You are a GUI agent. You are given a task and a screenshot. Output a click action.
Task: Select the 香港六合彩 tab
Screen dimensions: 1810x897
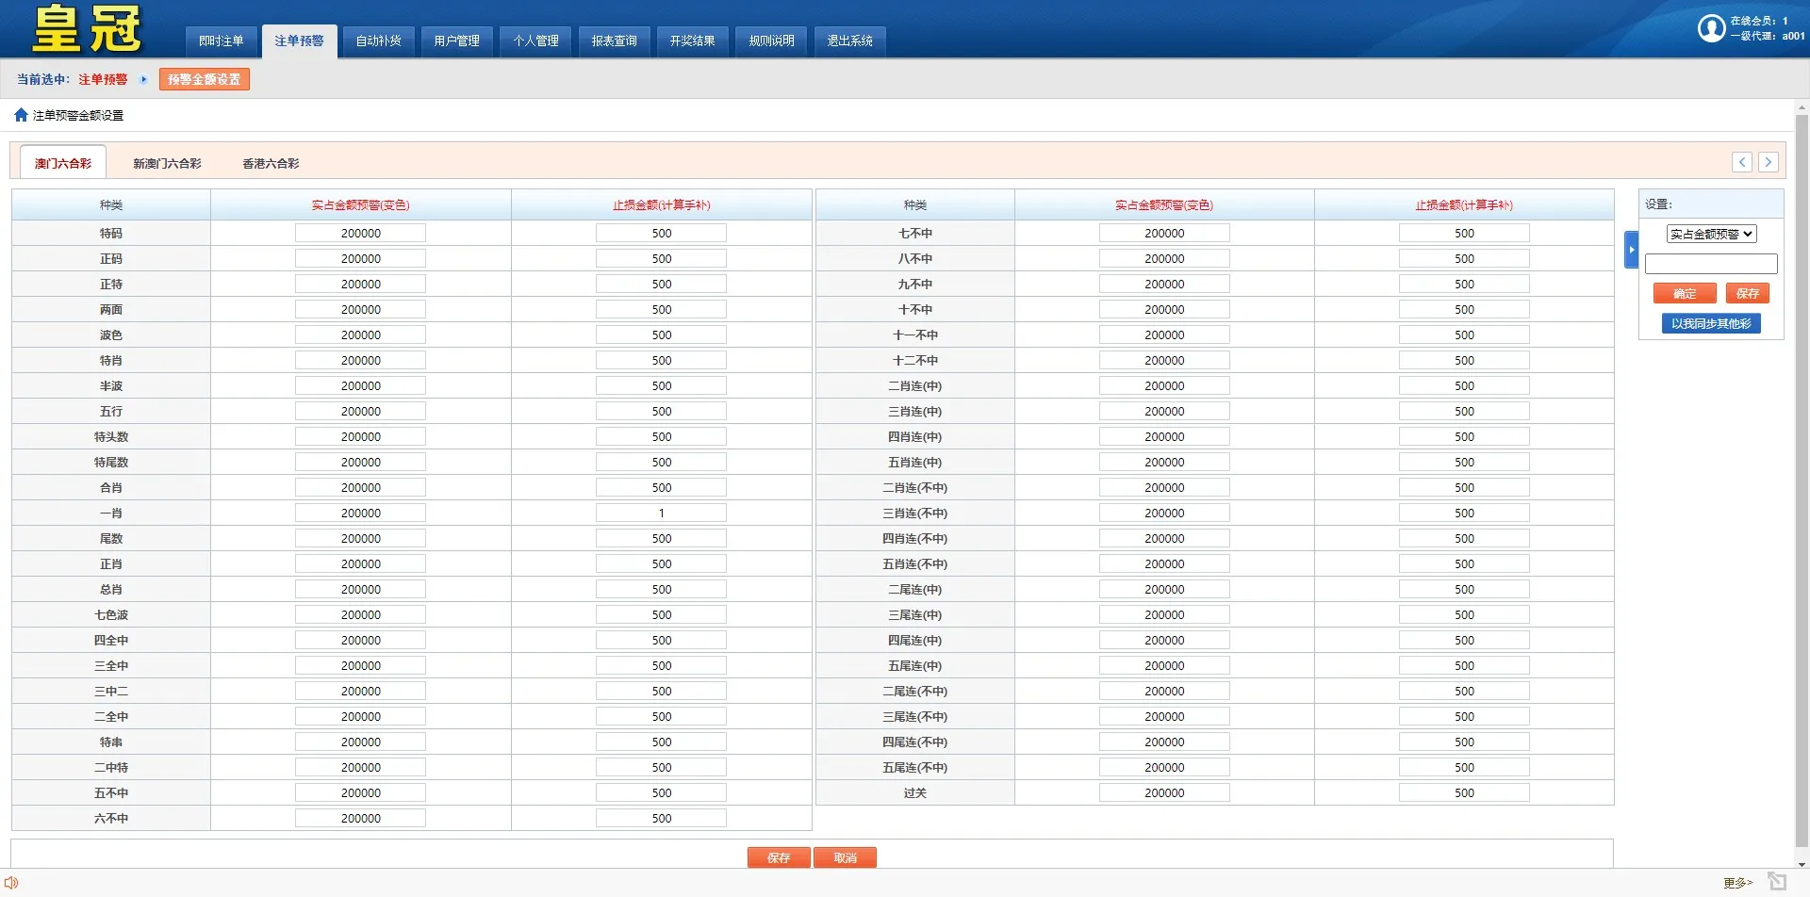(270, 162)
